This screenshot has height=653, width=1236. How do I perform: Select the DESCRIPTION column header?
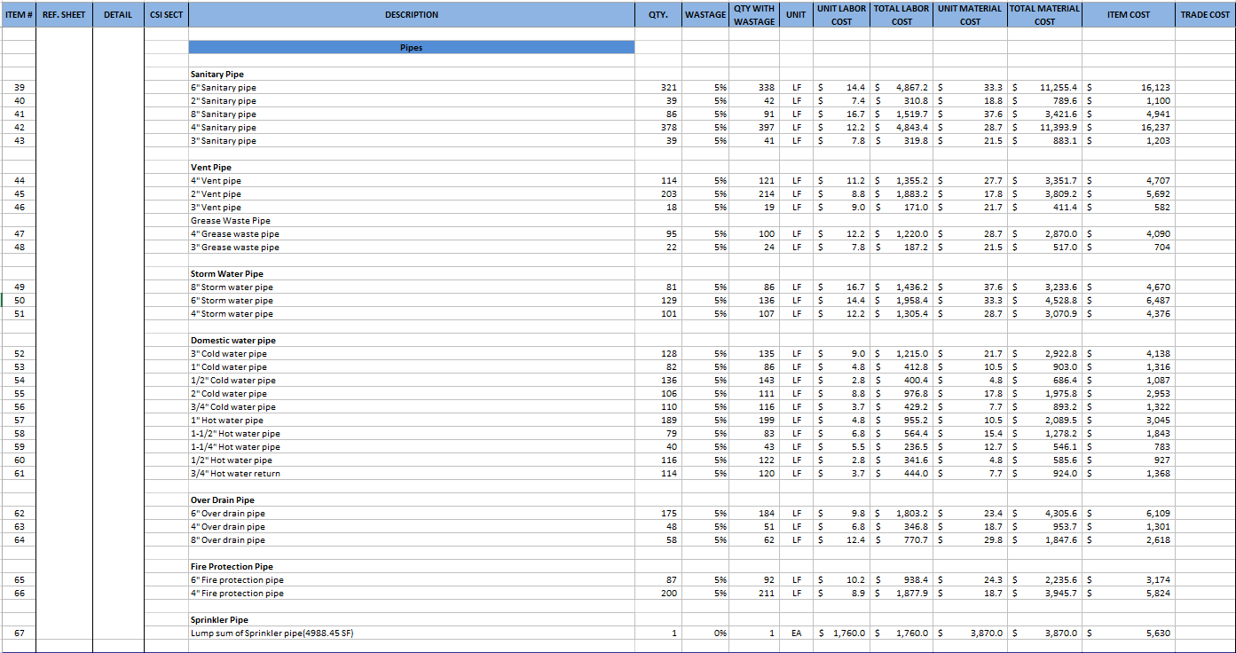click(412, 14)
